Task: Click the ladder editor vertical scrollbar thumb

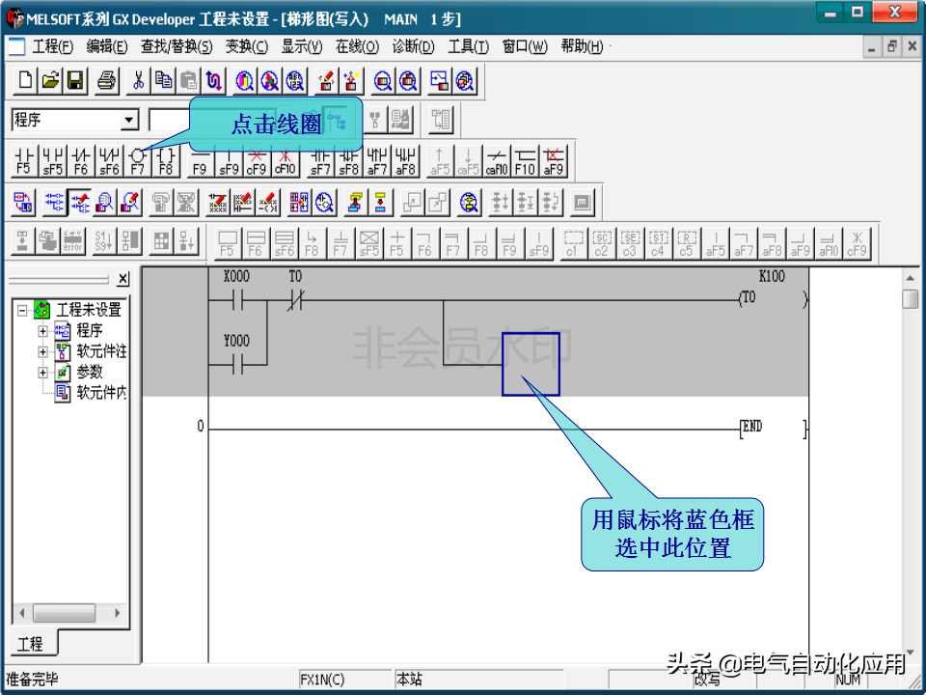Action: [x=910, y=298]
